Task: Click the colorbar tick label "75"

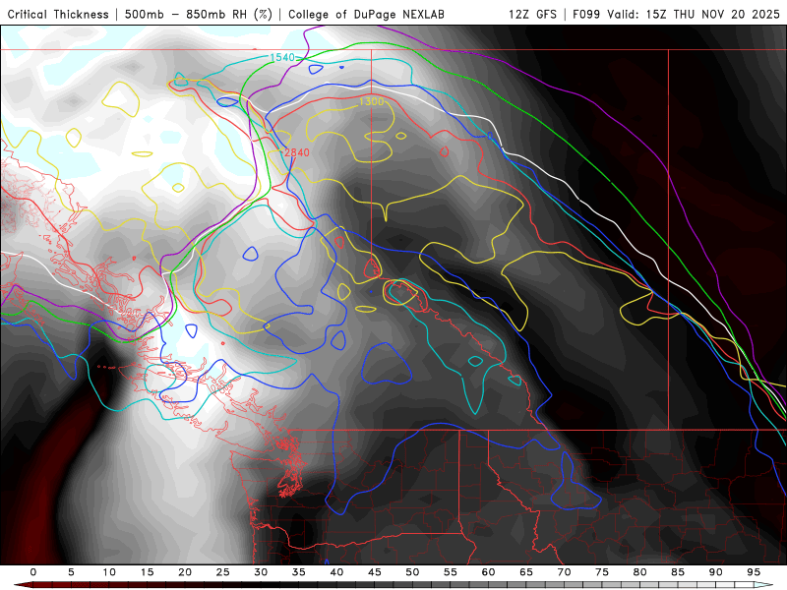Action: click(x=602, y=572)
